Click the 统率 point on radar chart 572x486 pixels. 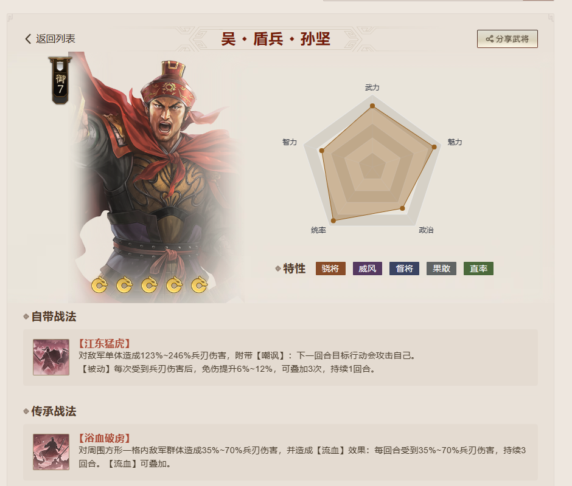(x=333, y=221)
